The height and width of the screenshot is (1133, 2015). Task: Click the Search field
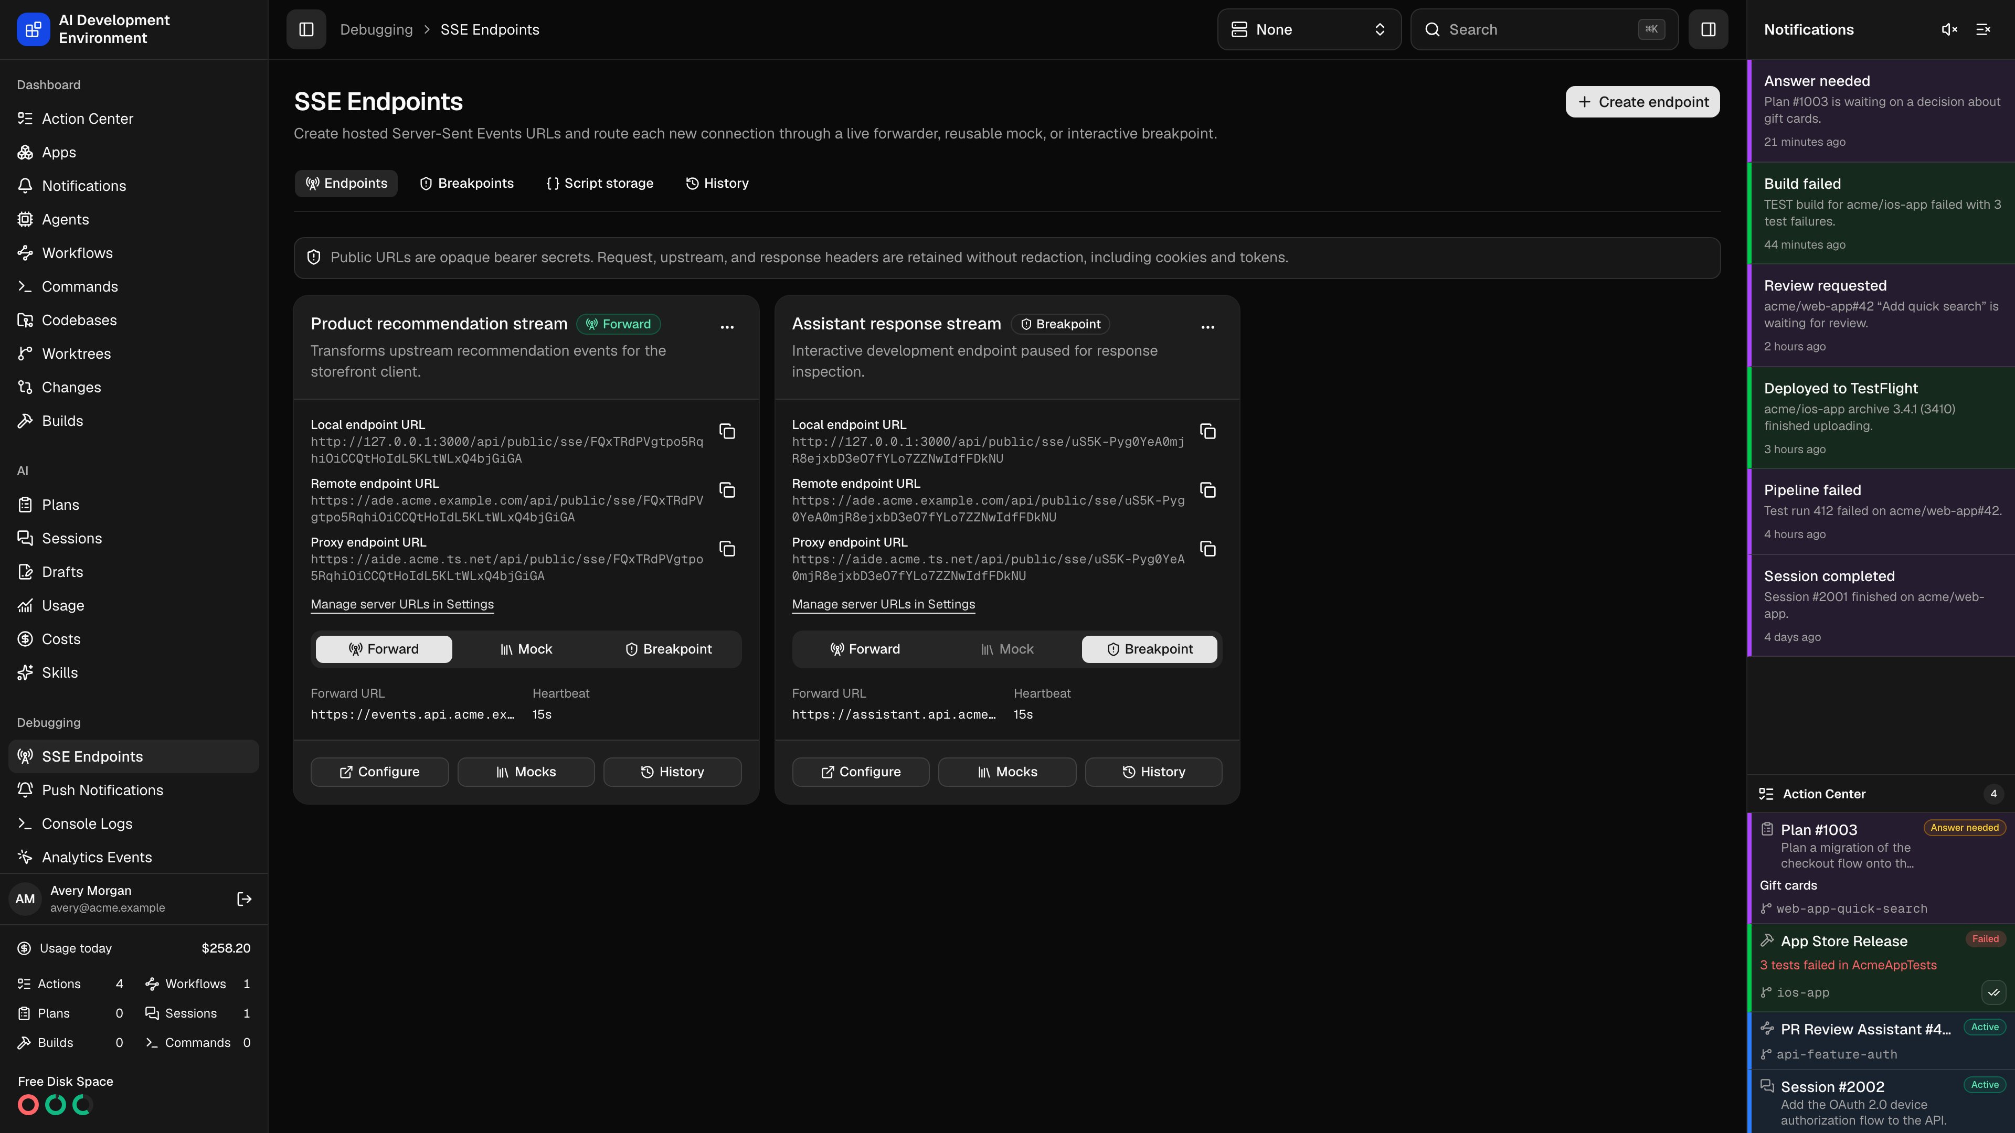(x=1544, y=30)
